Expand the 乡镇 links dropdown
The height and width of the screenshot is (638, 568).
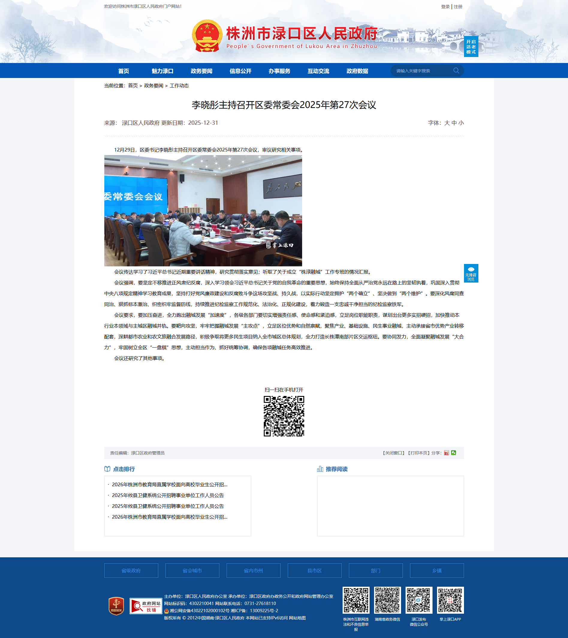point(437,571)
